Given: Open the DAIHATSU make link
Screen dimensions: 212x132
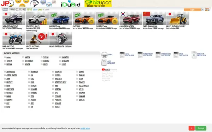Looking at the screenshot, I should 65,57.
